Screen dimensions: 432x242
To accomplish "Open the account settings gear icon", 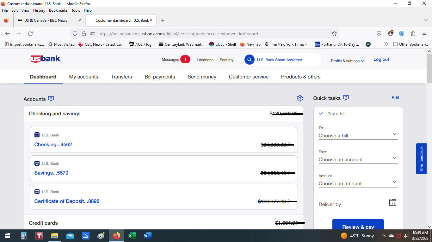I will (299, 98).
